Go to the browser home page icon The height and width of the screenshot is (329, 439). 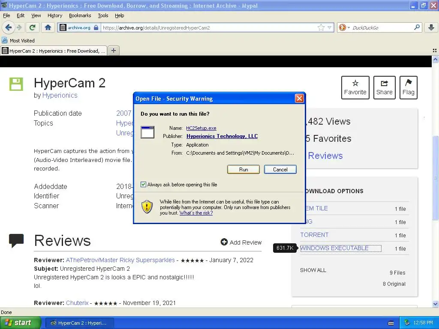point(48,27)
